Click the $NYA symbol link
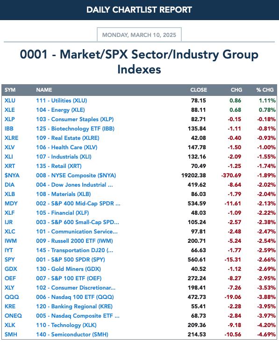 (12, 175)
